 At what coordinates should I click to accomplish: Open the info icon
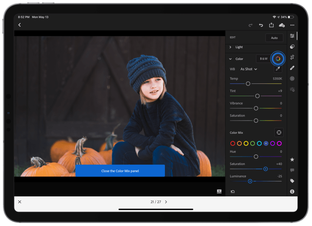[292, 191]
